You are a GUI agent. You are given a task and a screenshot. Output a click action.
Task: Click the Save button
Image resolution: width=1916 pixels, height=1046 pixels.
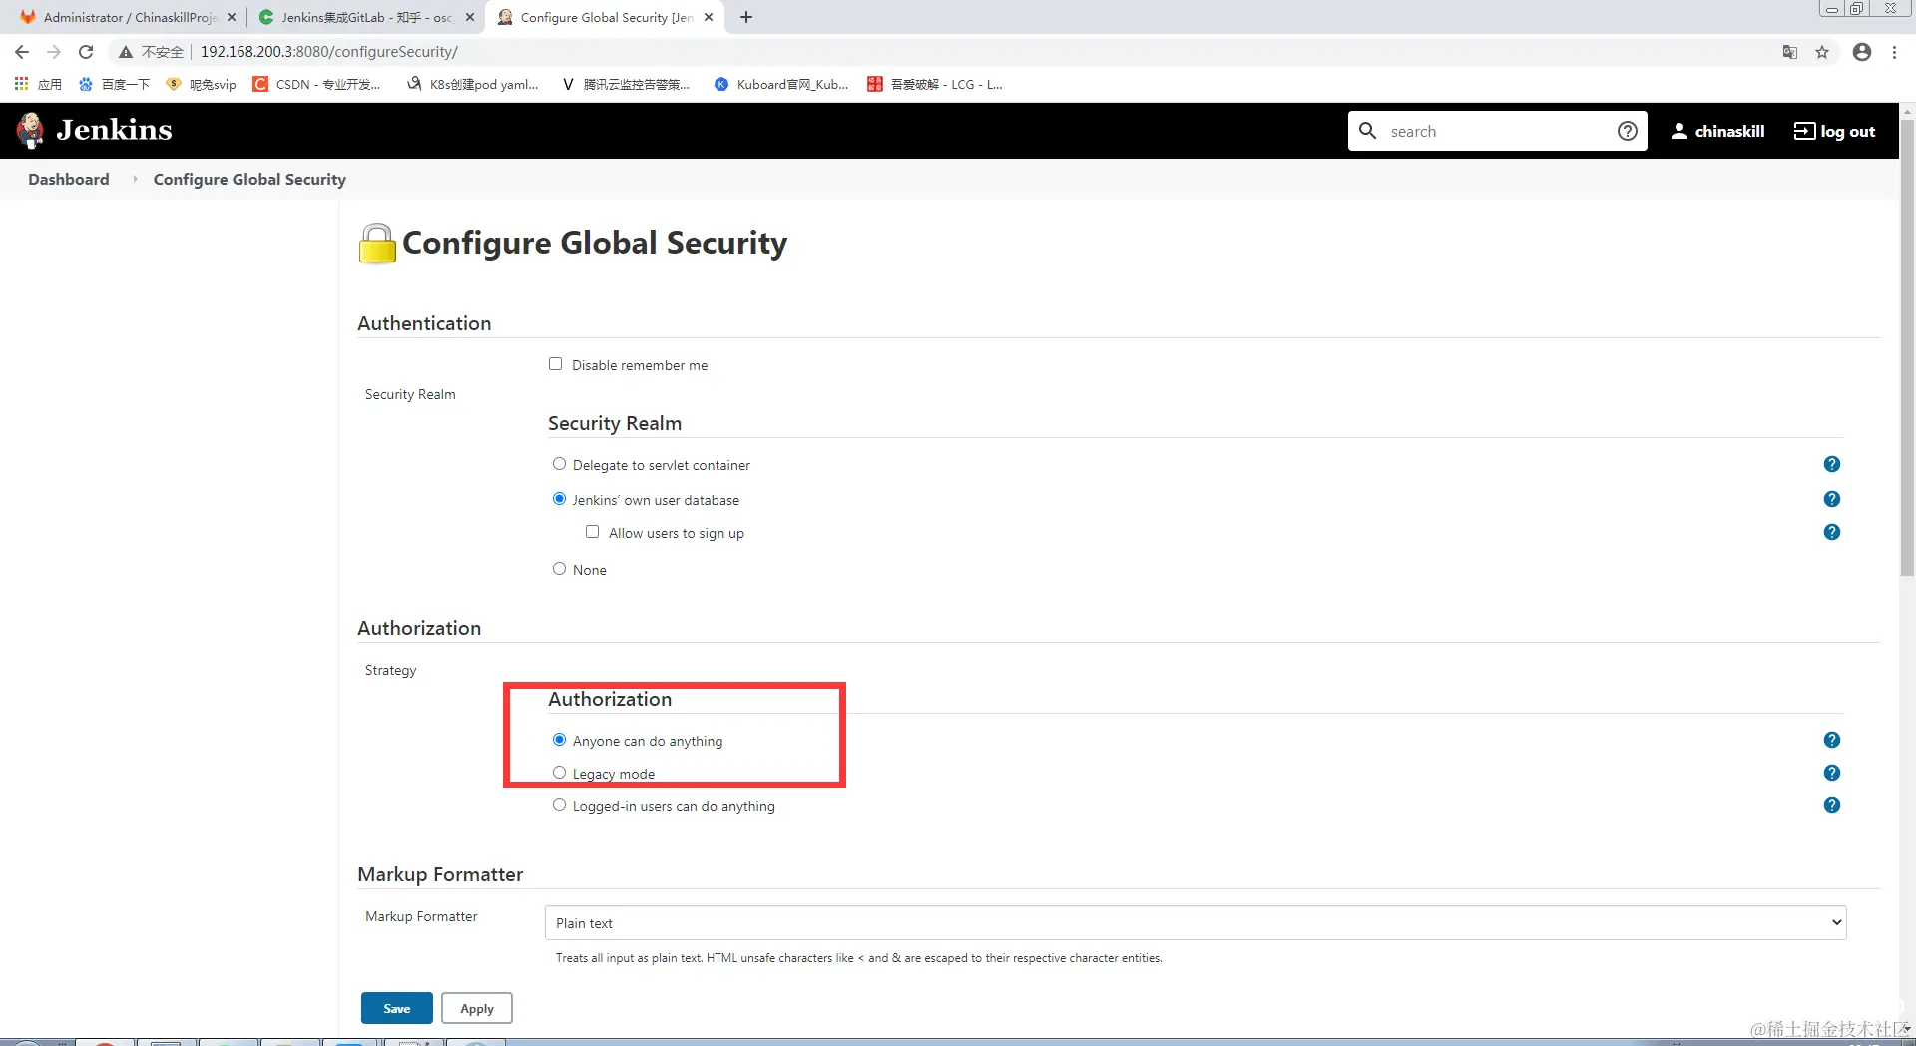[x=397, y=1008]
